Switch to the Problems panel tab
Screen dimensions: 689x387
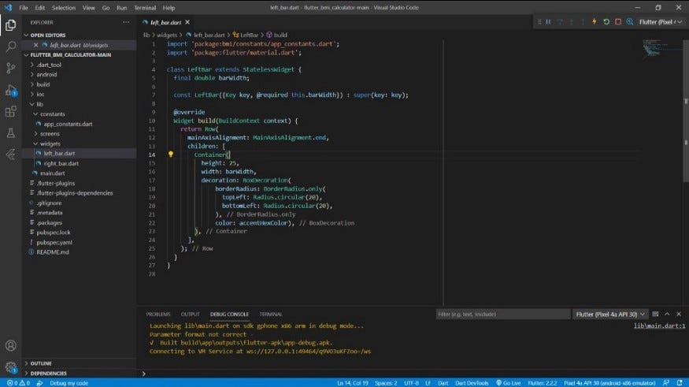(158, 314)
